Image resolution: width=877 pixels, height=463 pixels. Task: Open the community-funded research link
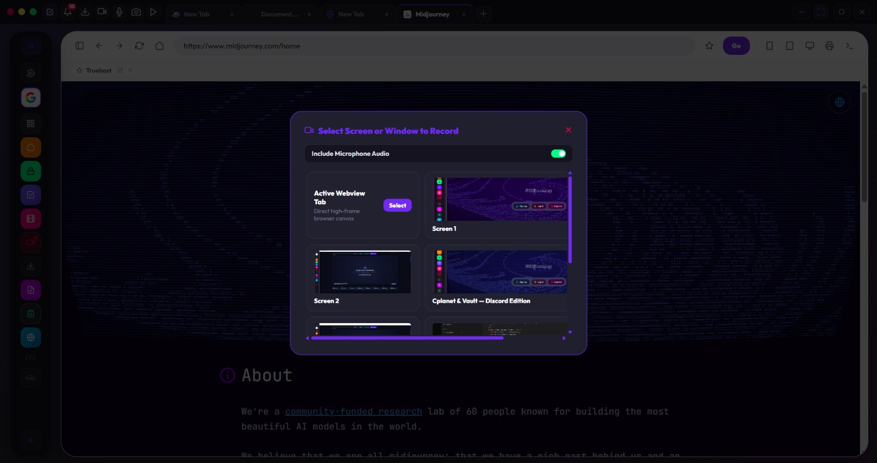[354, 411]
